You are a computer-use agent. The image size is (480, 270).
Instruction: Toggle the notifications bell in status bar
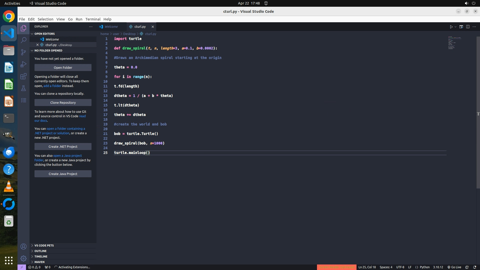click(474, 267)
